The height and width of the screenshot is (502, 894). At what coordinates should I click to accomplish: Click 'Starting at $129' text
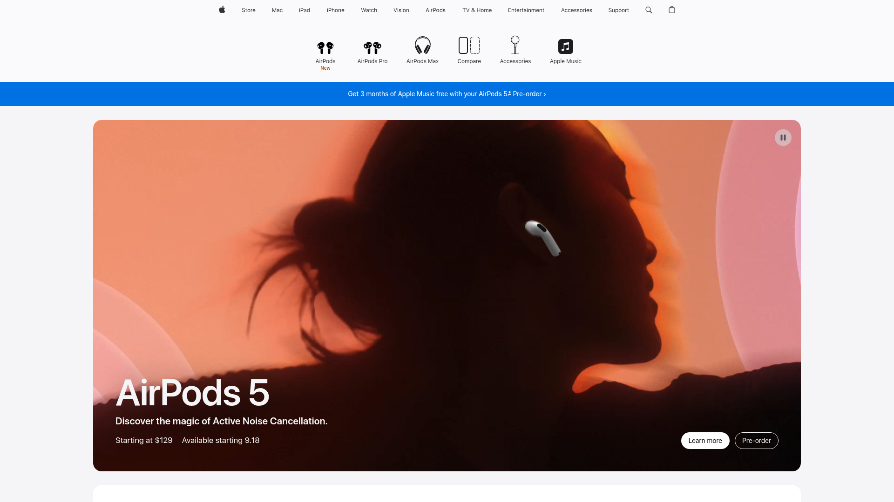coord(144,440)
